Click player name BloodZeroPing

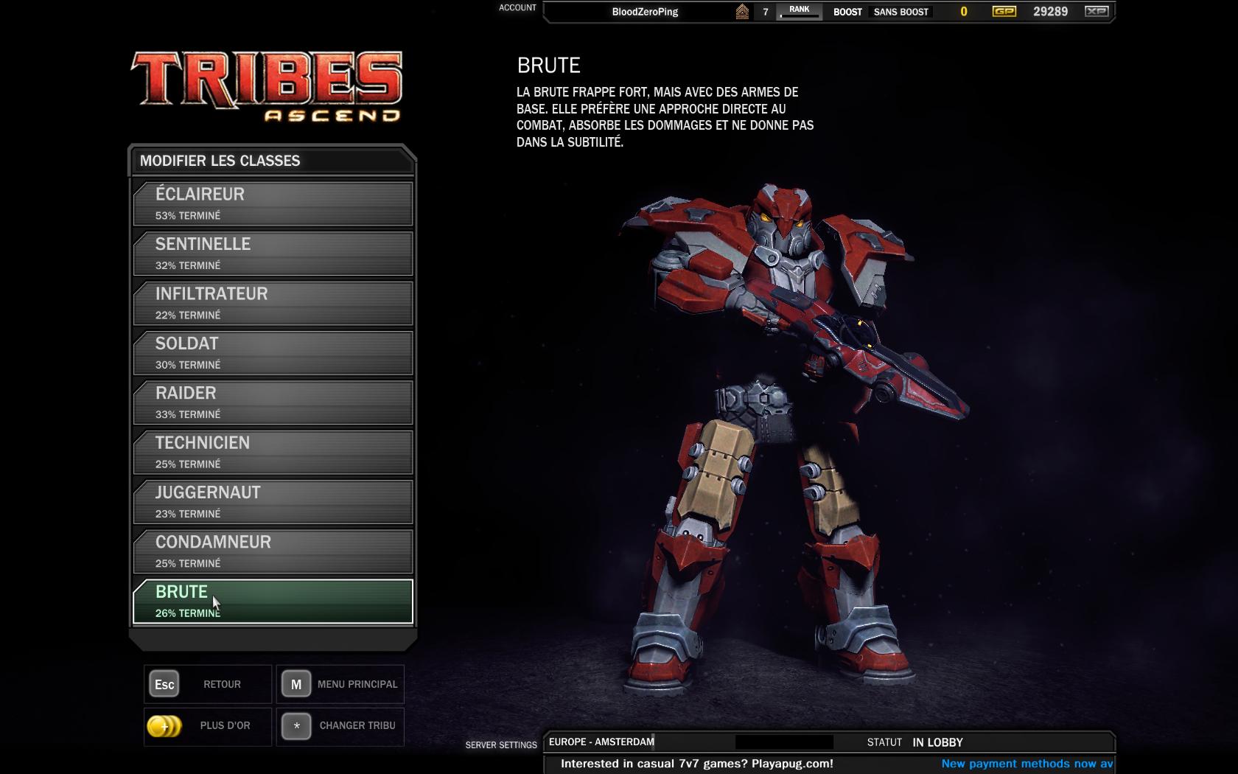[645, 12]
